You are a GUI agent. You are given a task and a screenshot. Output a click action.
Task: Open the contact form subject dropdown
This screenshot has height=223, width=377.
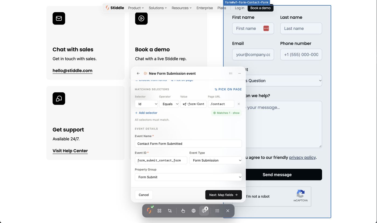point(277,81)
